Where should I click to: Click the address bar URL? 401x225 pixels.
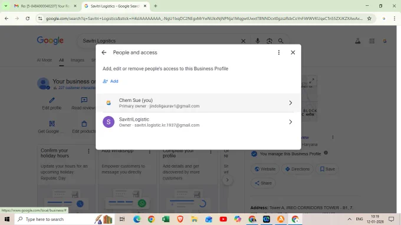204,18
